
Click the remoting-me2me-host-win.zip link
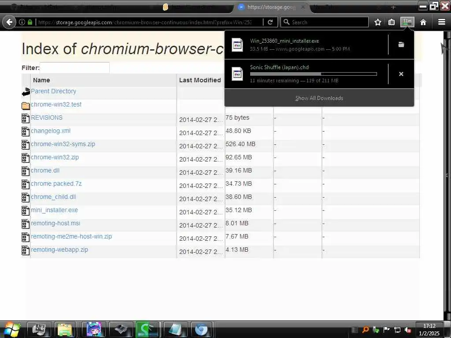click(71, 236)
